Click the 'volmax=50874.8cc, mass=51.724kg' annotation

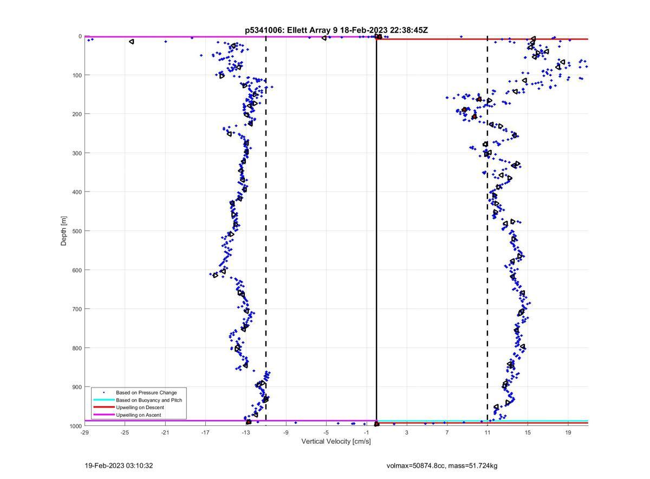click(442, 465)
